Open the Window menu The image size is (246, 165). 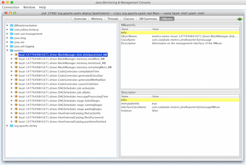pyautogui.click(x=29, y=7)
